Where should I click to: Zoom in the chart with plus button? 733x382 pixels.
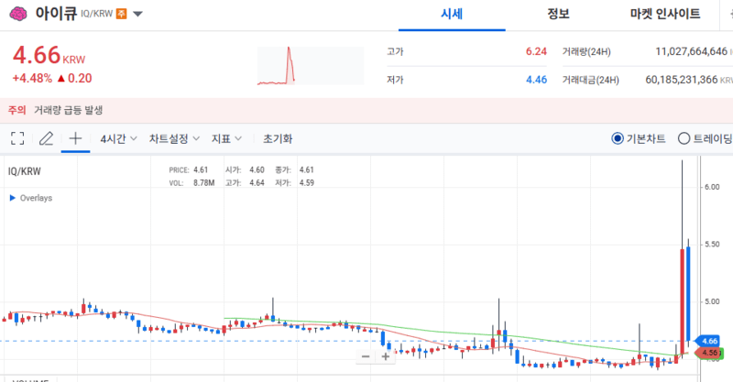(x=385, y=356)
